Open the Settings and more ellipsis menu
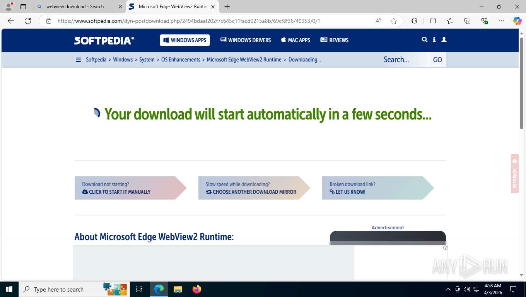Image resolution: width=526 pixels, height=297 pixels. (501, 21)
